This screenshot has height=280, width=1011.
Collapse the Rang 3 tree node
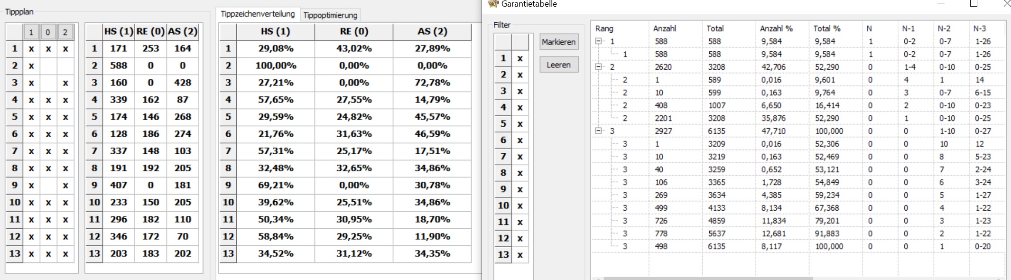point(599,131)
